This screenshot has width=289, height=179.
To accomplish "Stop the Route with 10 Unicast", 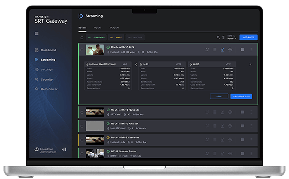I will click(x=242, y=126).
